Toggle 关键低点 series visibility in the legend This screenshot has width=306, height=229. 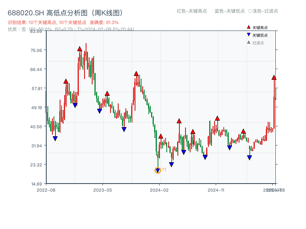[x=260, y=34]
